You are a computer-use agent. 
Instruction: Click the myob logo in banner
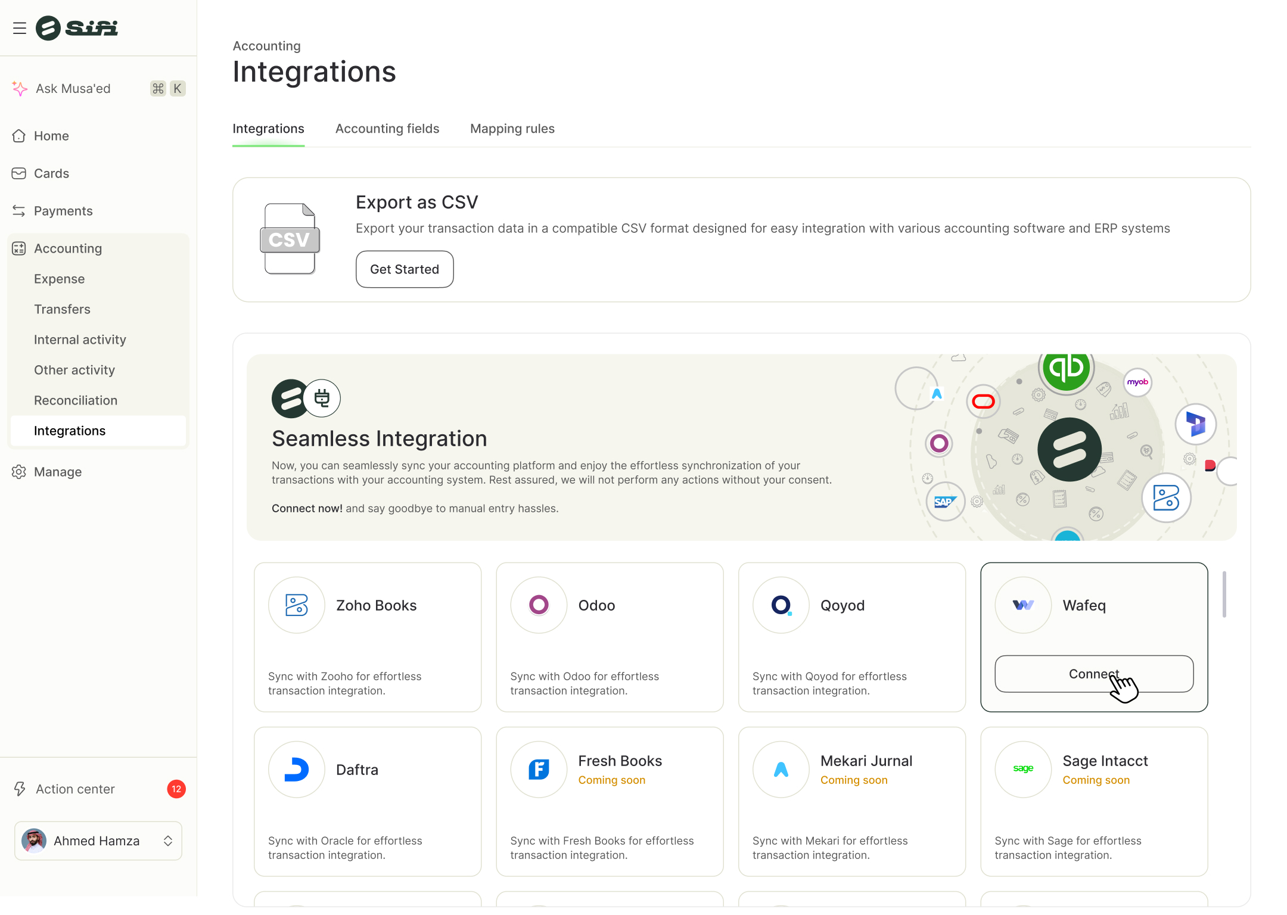pos(1137,382)
